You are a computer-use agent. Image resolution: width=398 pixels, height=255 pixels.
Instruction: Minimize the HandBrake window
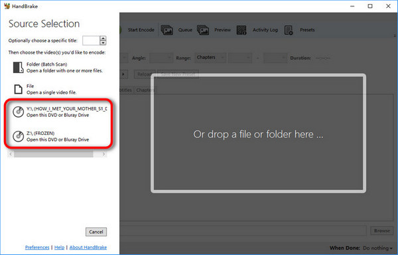352,6
